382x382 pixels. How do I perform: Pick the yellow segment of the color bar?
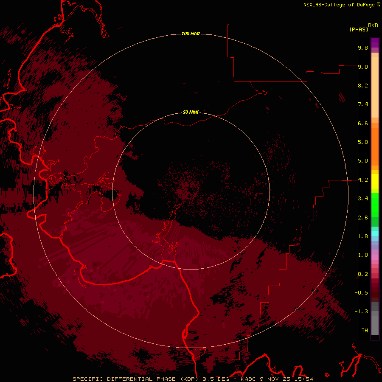click(x=375, y=182)
